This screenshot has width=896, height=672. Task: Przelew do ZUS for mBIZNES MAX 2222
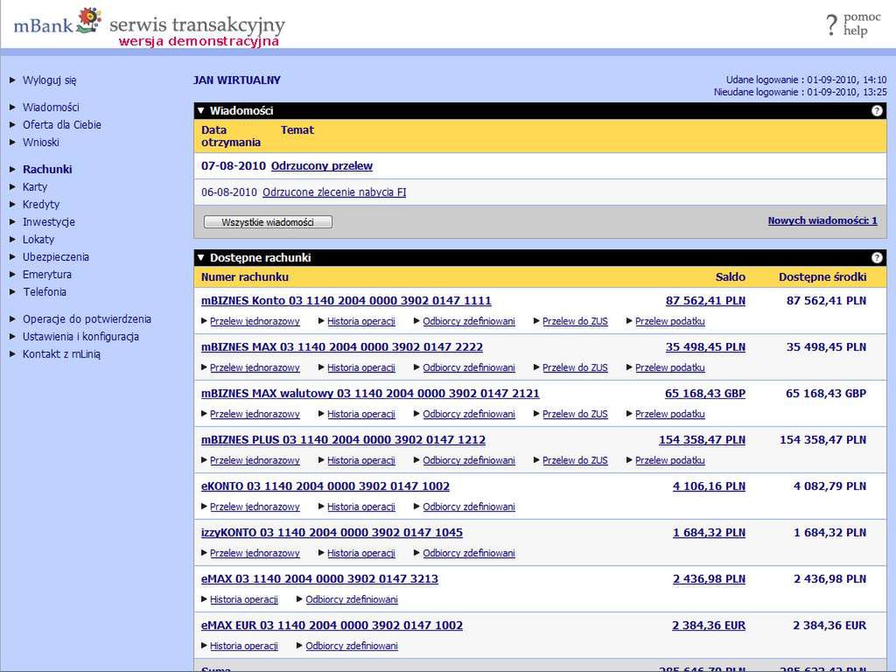575,367
